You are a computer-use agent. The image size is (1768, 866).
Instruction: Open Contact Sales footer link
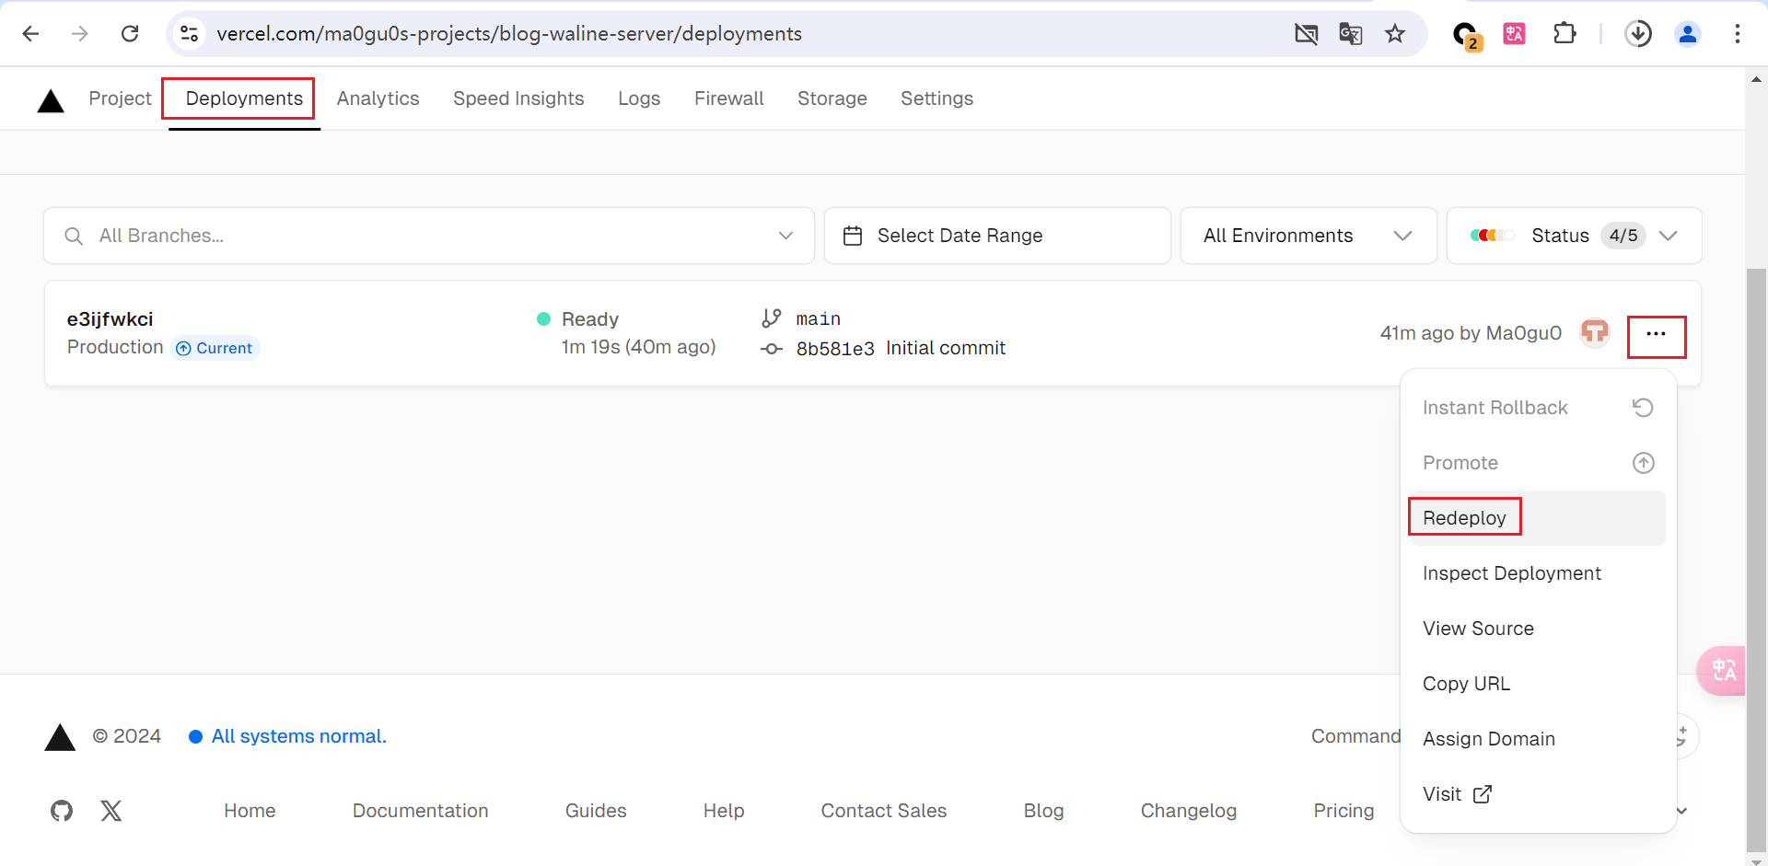pos(884,811)
